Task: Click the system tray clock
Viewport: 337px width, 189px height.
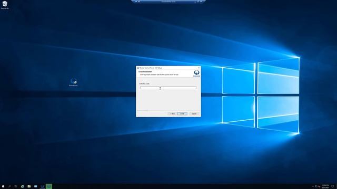Action: click(x=325, y=186)
